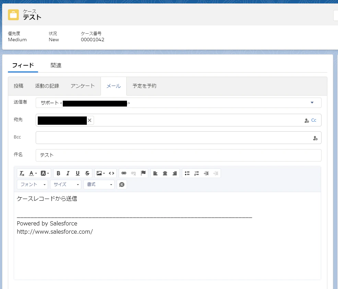Click the code source icon

(112, 173)
